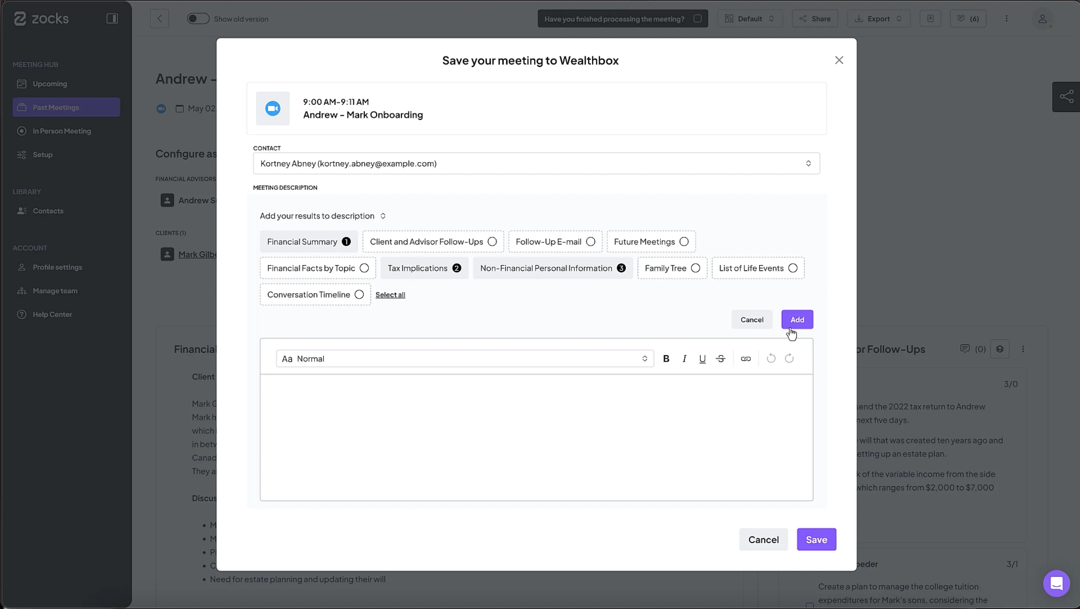This screenshot has width=1080, height=609.
Task: Close the Save to Wealthbox dialog
Action: 839,60
